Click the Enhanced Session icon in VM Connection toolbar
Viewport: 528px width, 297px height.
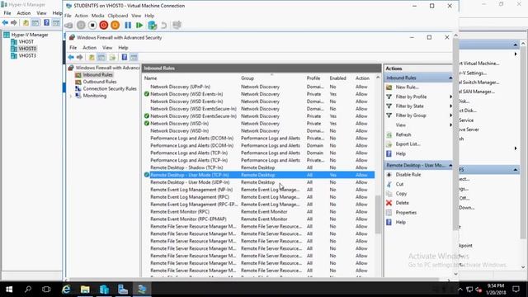click(177, 26)
